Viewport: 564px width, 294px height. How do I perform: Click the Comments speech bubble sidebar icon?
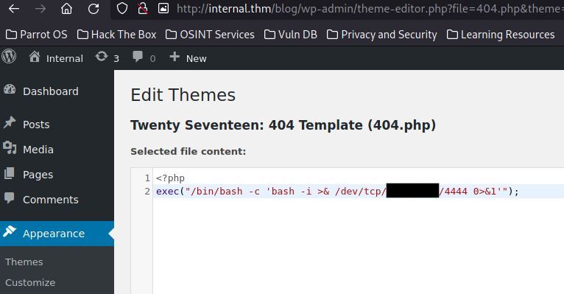pos(10,198)
